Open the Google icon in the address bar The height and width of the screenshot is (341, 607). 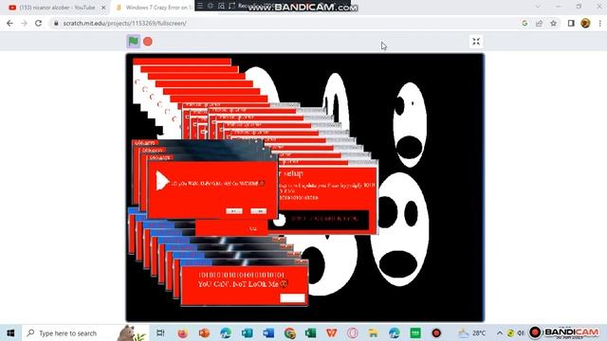[x=524, y=23]
